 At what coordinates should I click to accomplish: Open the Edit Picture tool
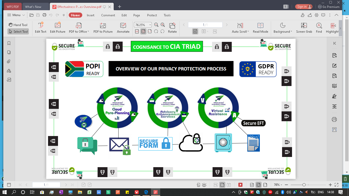(57, 28)
